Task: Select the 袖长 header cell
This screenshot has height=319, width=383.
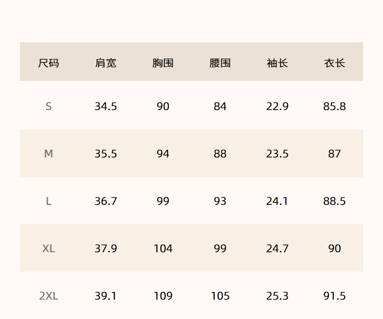Action: [x=277, y=63]
